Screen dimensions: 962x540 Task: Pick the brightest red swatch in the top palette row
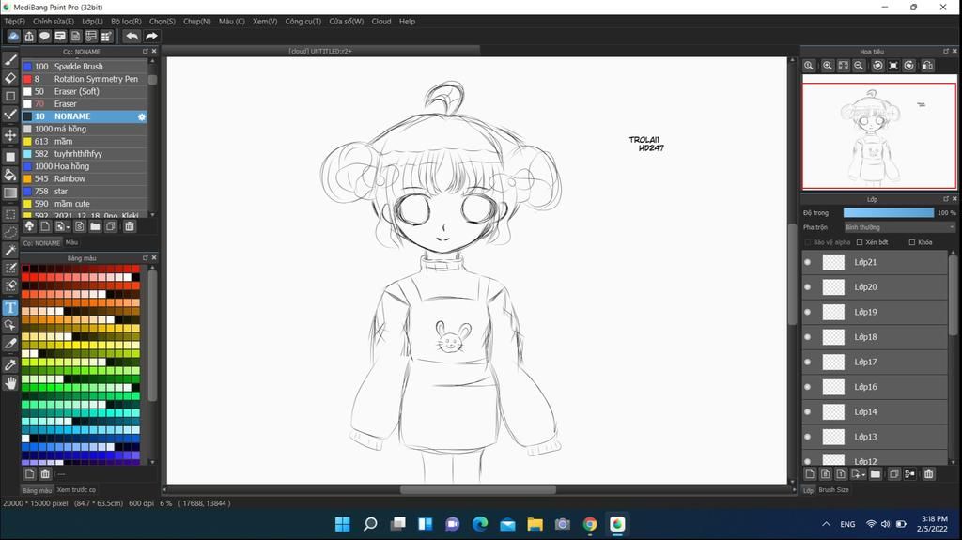pos(135,269)
